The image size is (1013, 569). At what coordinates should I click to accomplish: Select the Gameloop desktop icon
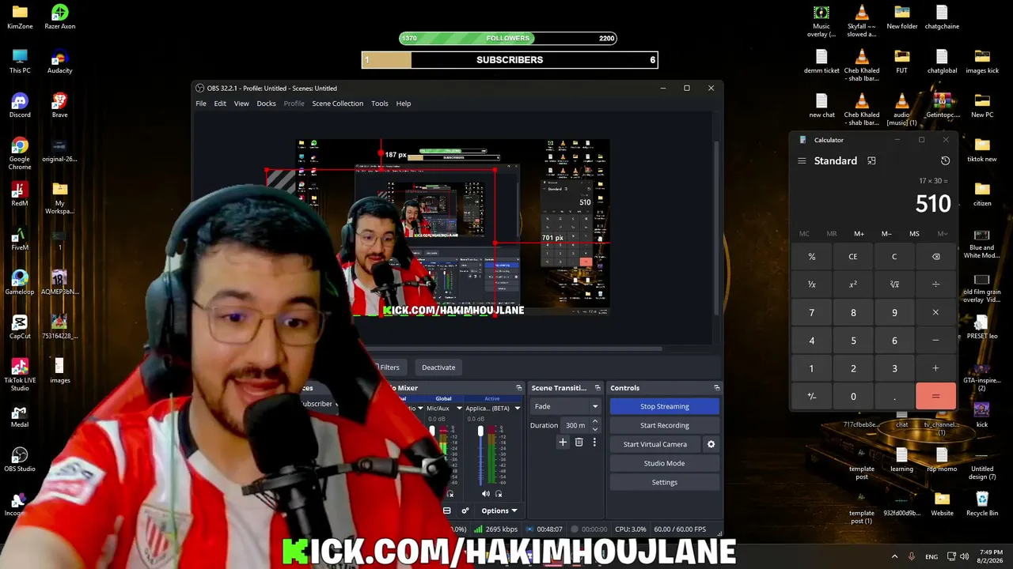pyautogui.click(x=20, y=282)
